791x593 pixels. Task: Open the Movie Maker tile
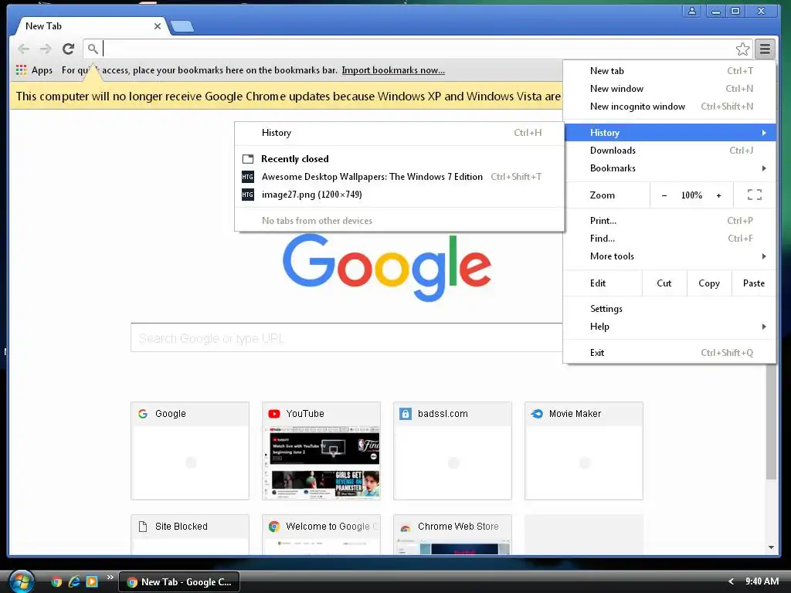click(584, 451)
